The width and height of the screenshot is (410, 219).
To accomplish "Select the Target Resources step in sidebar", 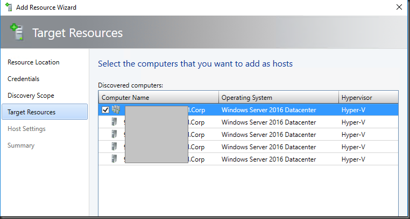I will click(x=31, y=112).
